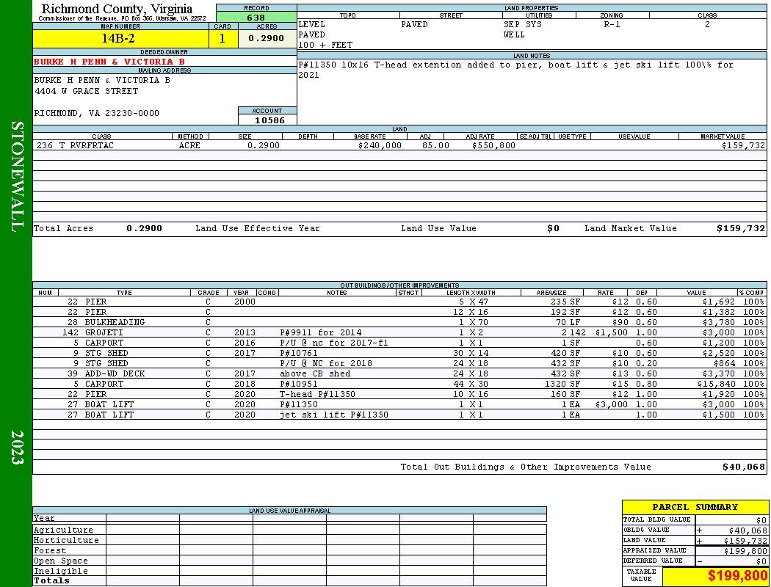This screenshot has height=587, width=771.
Task: Click the STG SHED value $864
Action: 725,364
